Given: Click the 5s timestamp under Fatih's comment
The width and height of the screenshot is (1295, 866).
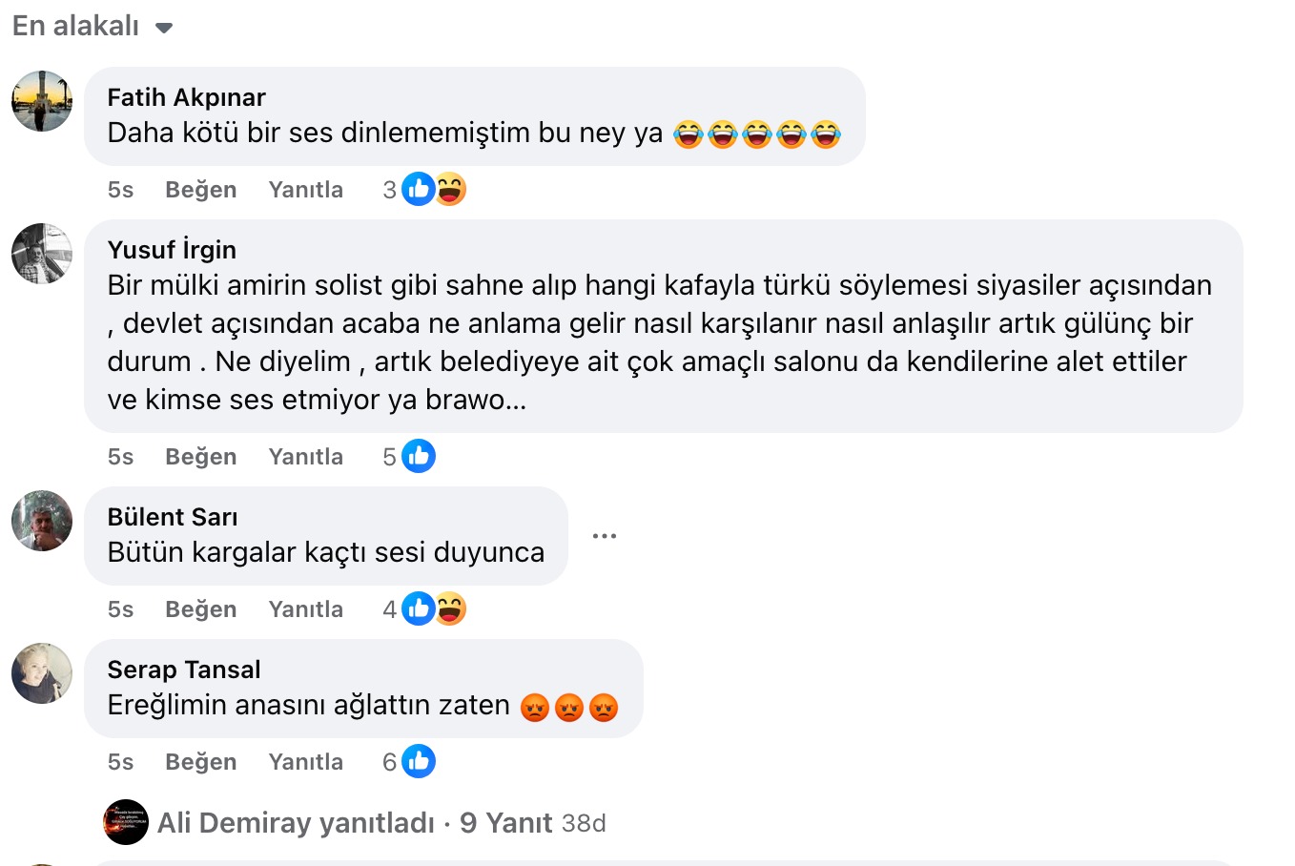Looking at the screenshot, I should pos(119,189).
